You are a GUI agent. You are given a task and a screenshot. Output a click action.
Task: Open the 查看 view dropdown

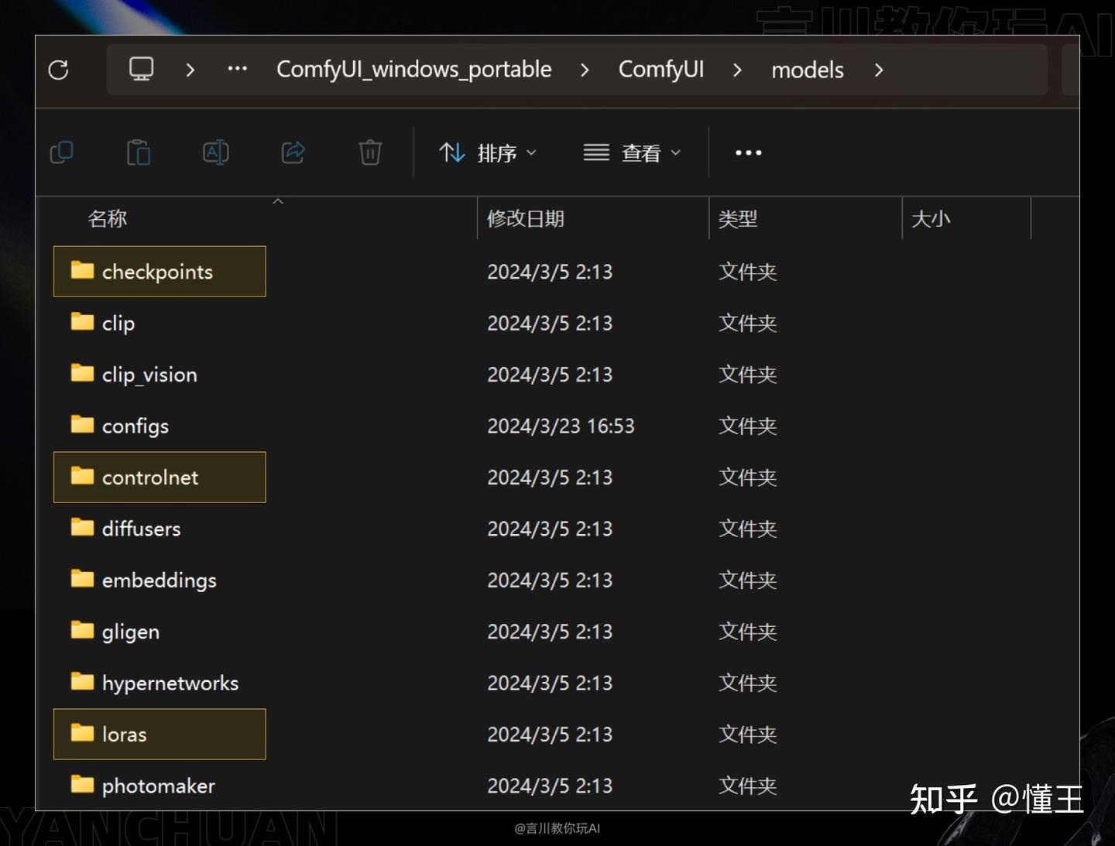633,152
